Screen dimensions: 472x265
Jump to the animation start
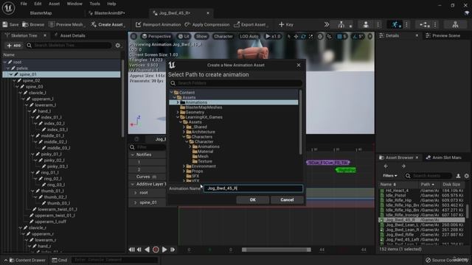click(x=132, y=250)
